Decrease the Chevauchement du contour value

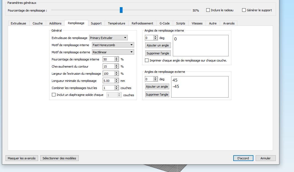point(116,67)
